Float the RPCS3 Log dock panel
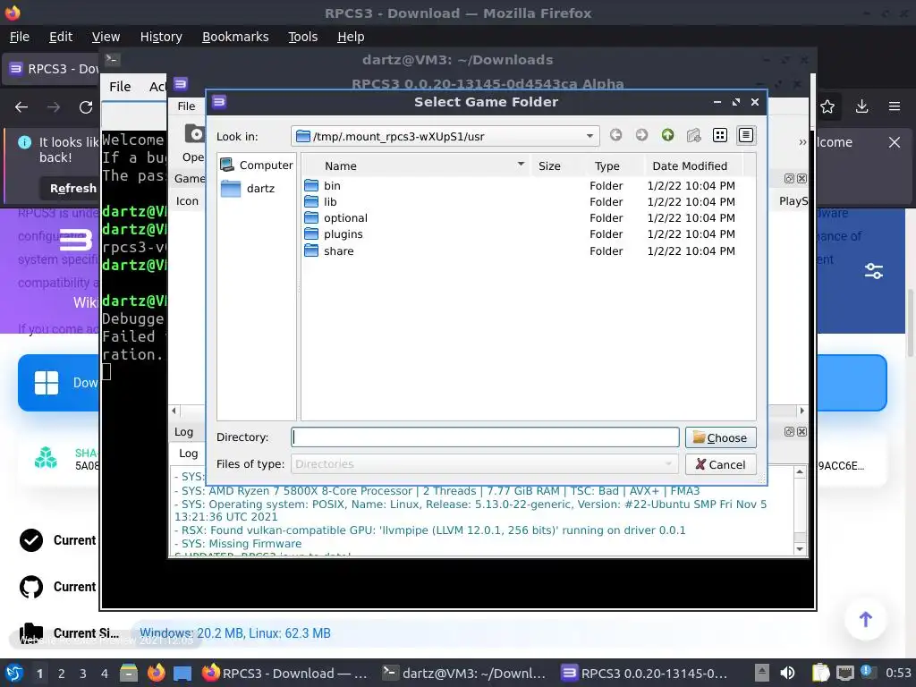The image size is (916, 687). pyautogui.click(x=789, y=432)
